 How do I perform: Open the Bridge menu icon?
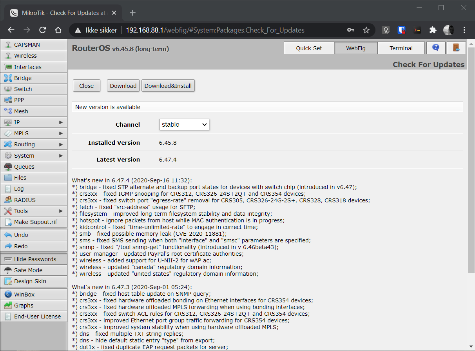point(8,78)
